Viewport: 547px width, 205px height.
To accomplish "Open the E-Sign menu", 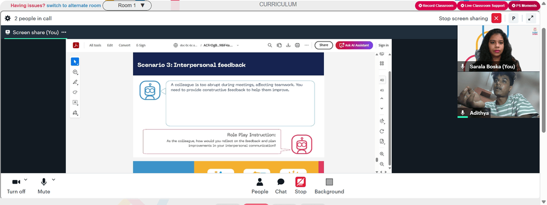I will point(141,45).
